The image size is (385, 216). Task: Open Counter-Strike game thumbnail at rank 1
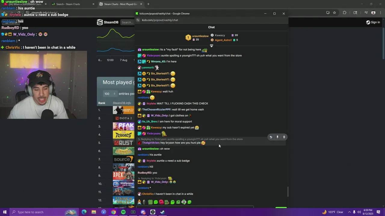(124, 110)
